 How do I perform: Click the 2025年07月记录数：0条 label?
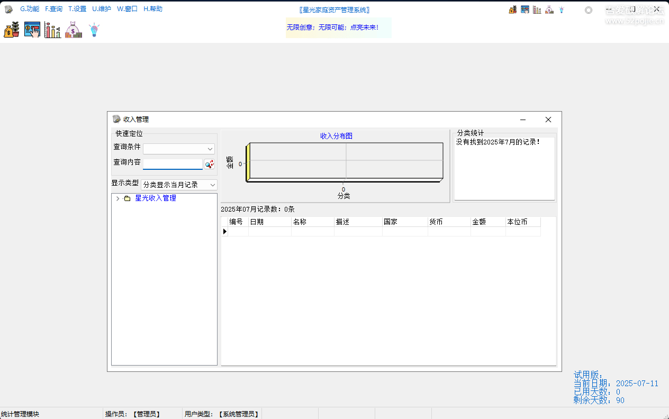[258, 209]
